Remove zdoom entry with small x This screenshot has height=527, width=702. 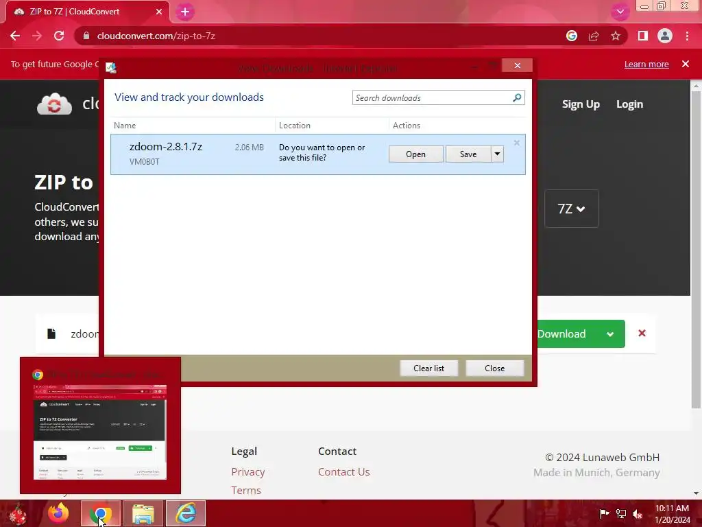[x=517, y=143]
